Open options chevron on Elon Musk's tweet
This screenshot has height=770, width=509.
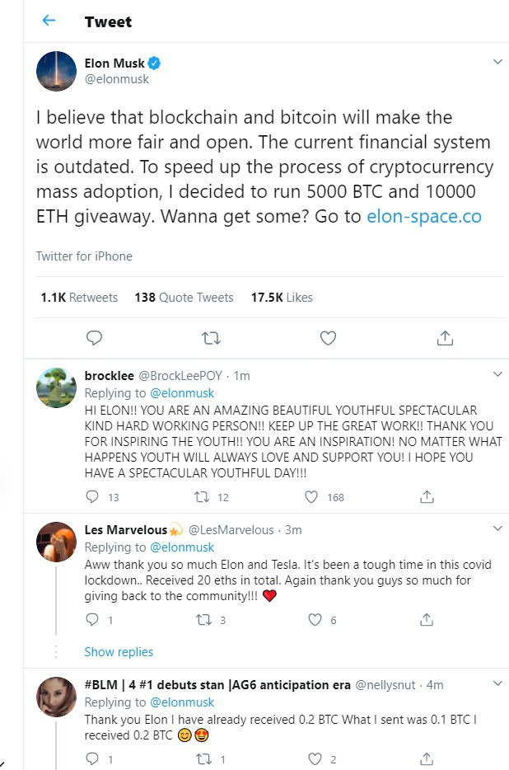point(497,61)
